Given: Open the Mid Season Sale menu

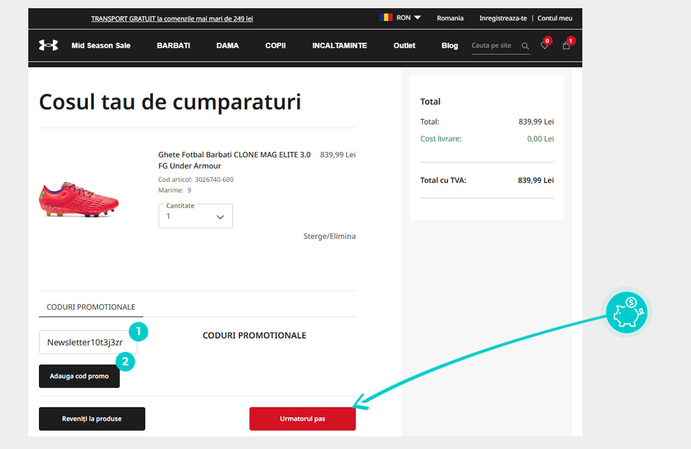Looking at the screenshot, I should tap(101, 45).
